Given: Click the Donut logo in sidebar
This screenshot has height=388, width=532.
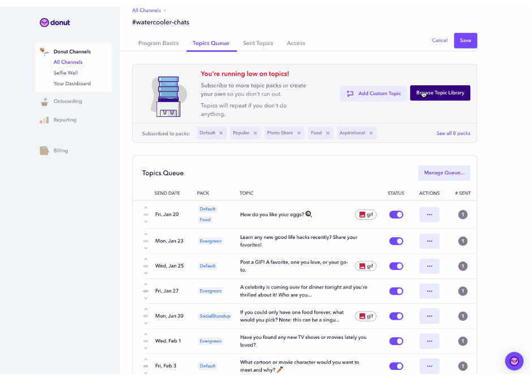Looking at the screenshot, I should [x=55, y=23].
